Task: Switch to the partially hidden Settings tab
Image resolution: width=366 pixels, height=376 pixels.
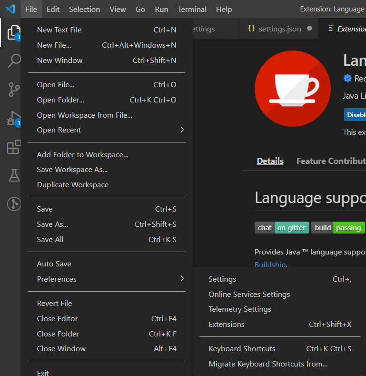Action: [x=216, y=29]
